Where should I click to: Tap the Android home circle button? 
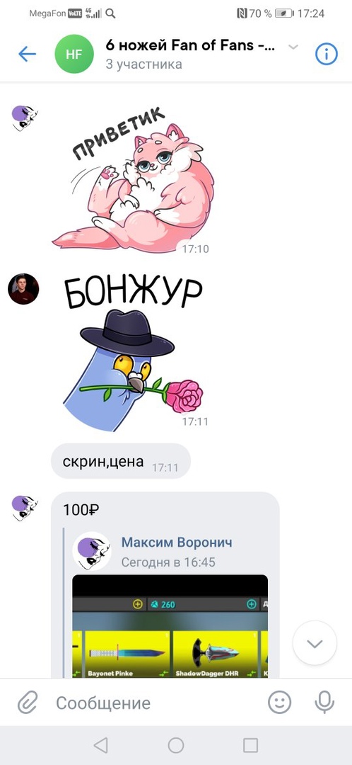coord(176,745)
